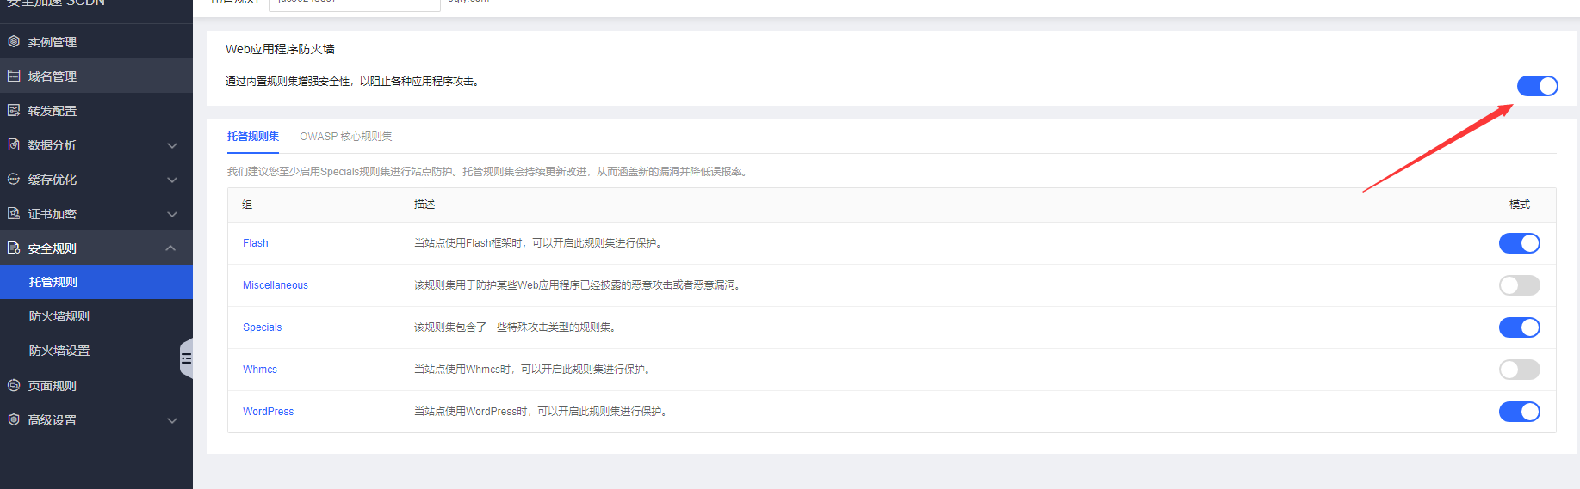The height and width of the screenshot is (489, 1580).
Task: Select 防火墙设置 submenu item
Action: [x=96, y=351]
